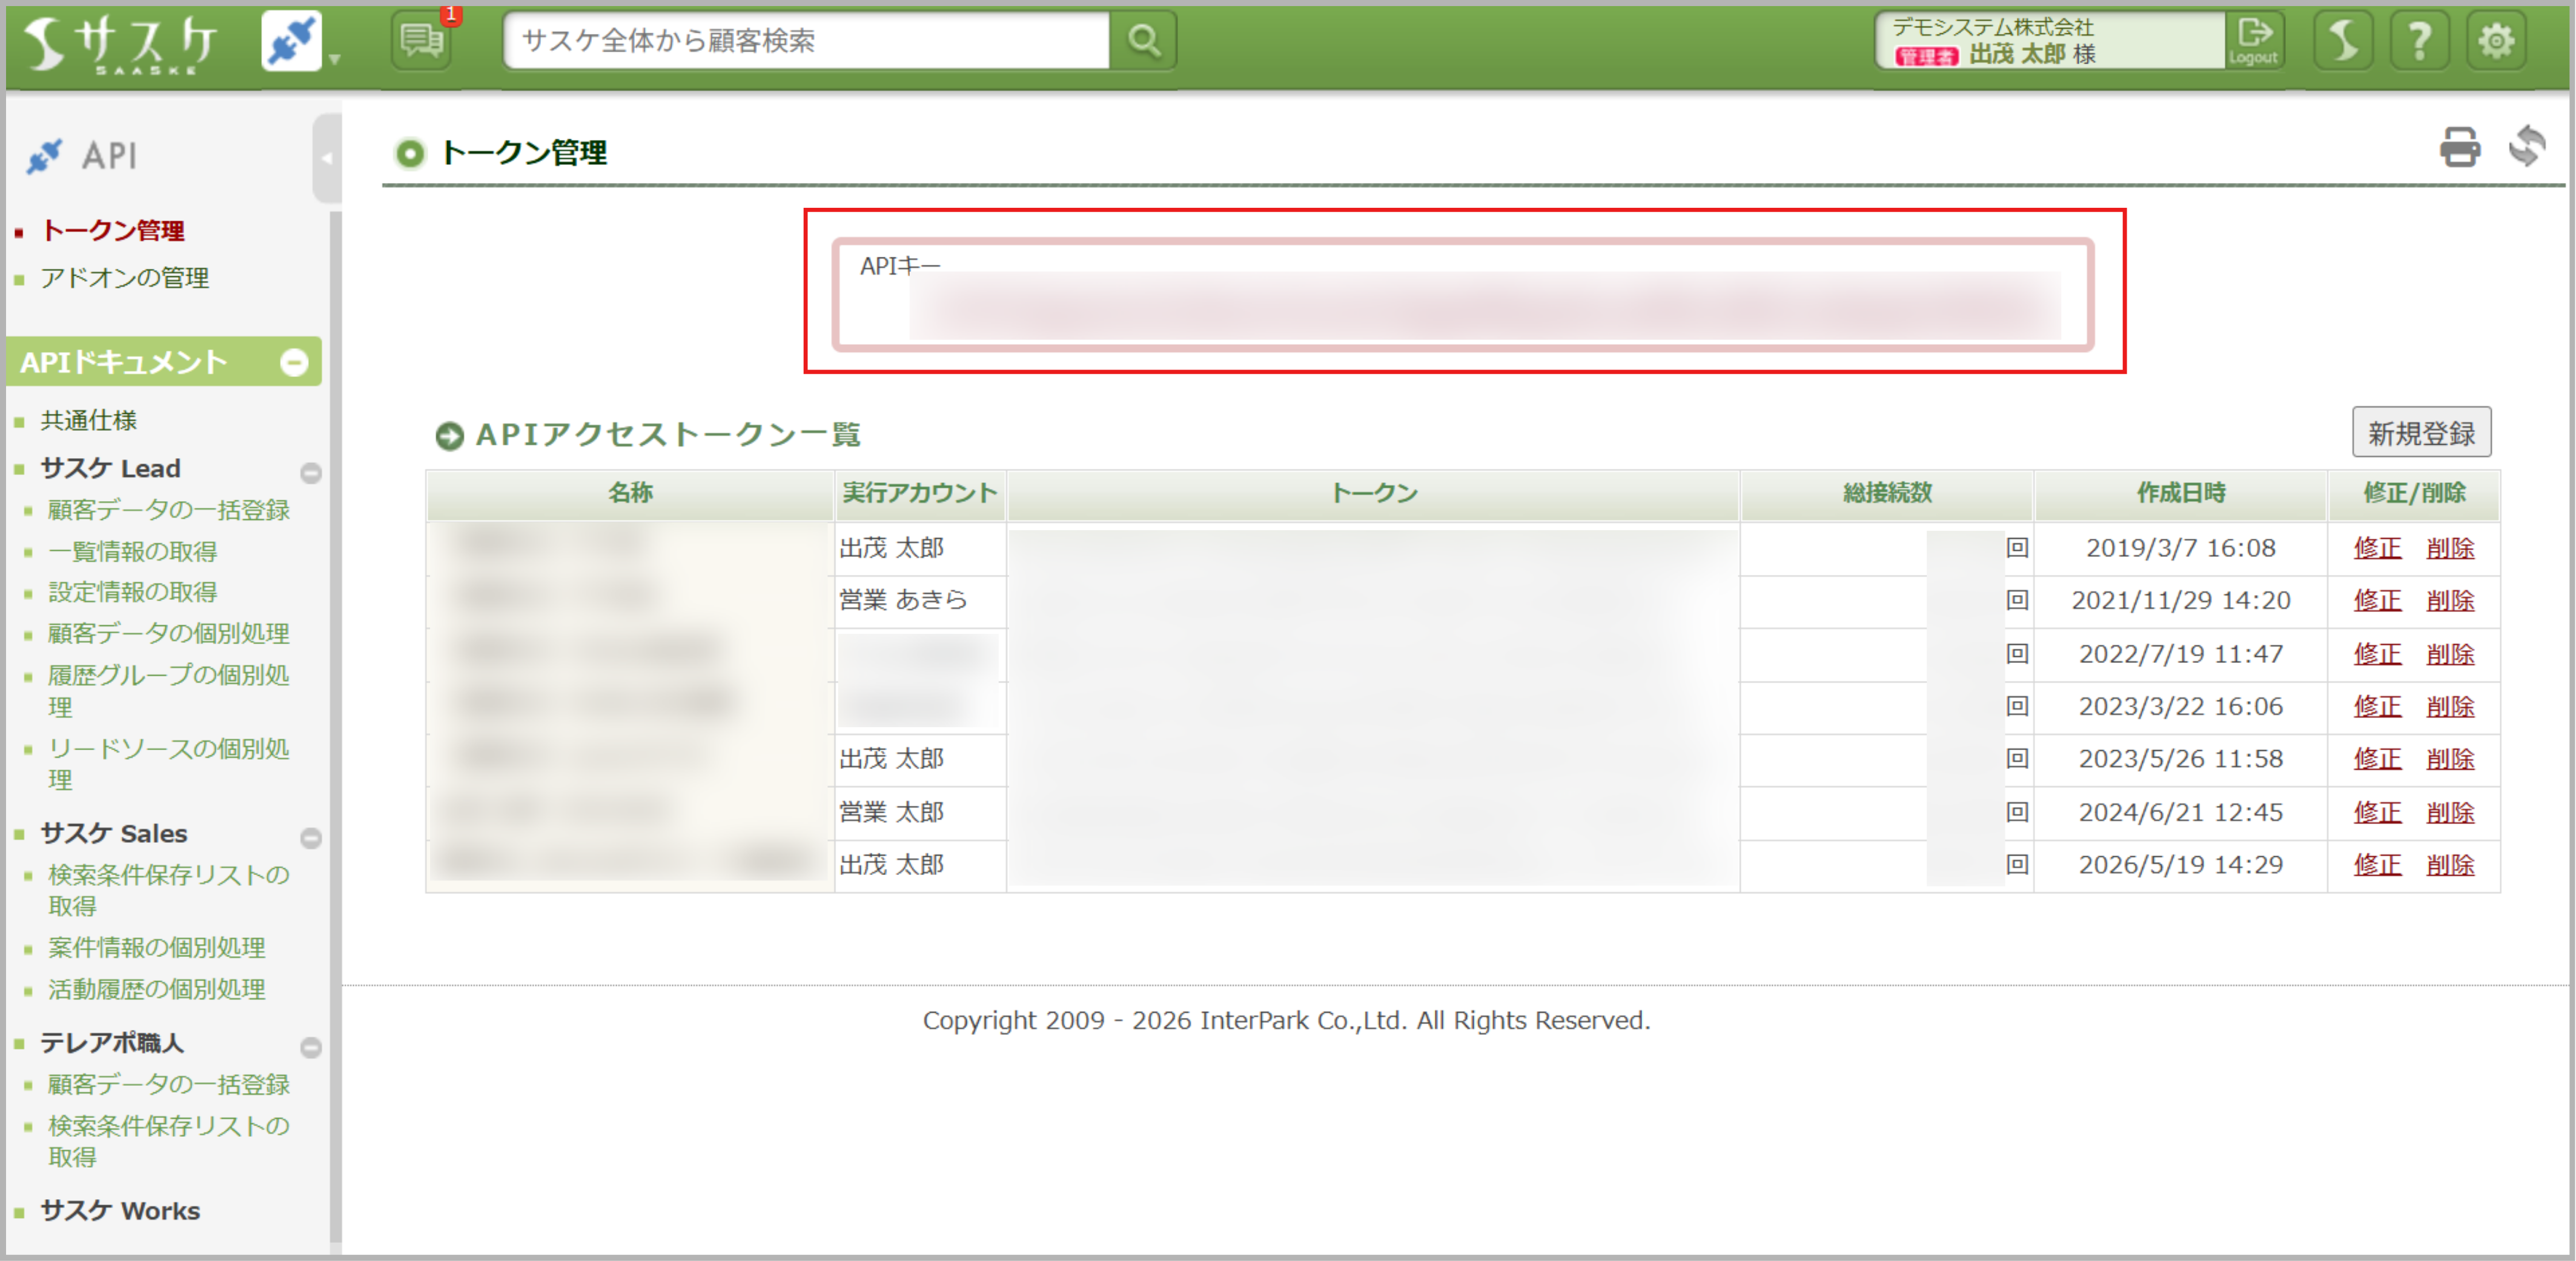
Task: Click 削除 for the 2023/5/26 11:58 token
Action: click(2450, 760)
